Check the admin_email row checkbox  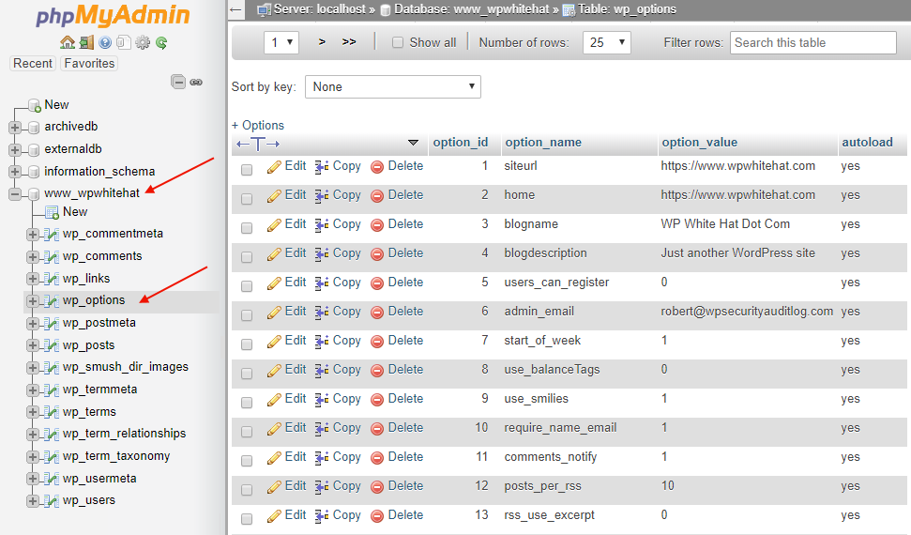tap(247, 315)
